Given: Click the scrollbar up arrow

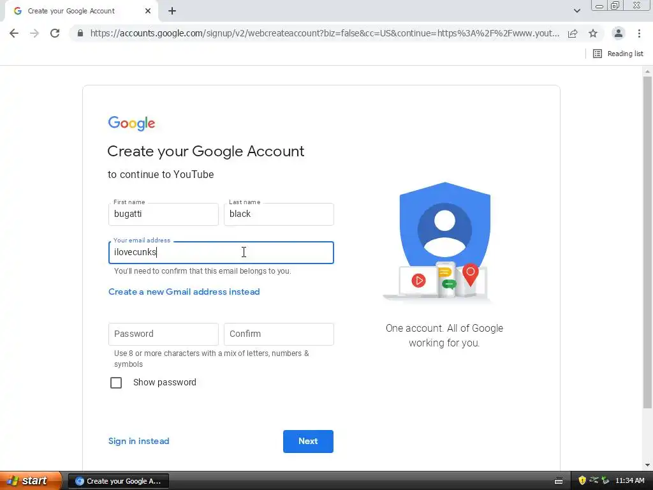Looking at the screenshot, I should click(x=647, y=71).
